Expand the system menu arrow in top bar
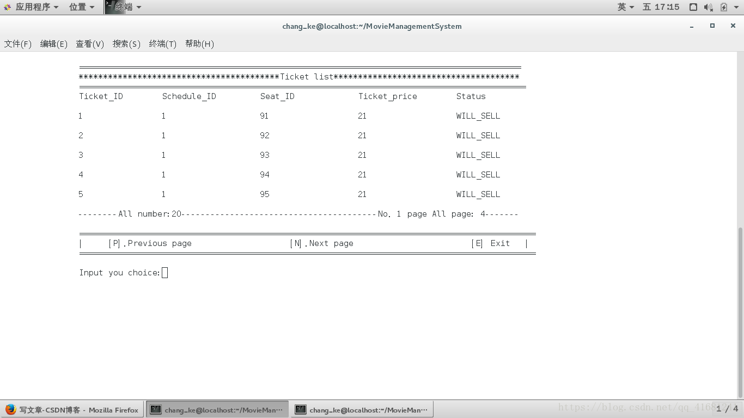 [737, 7]
